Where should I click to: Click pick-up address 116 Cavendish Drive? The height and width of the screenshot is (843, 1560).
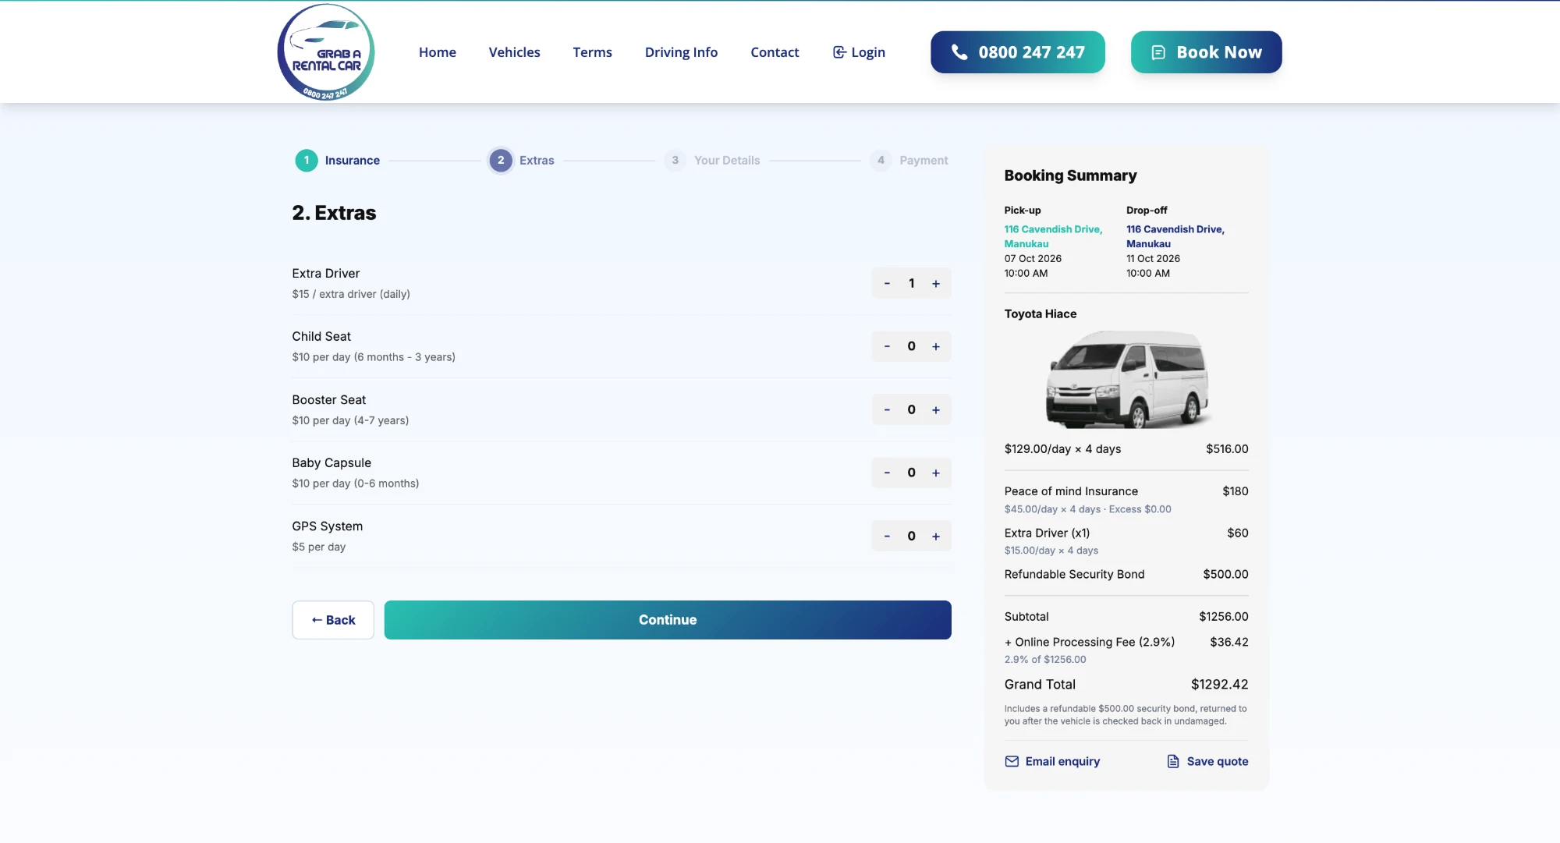(x=1053, y=236)
